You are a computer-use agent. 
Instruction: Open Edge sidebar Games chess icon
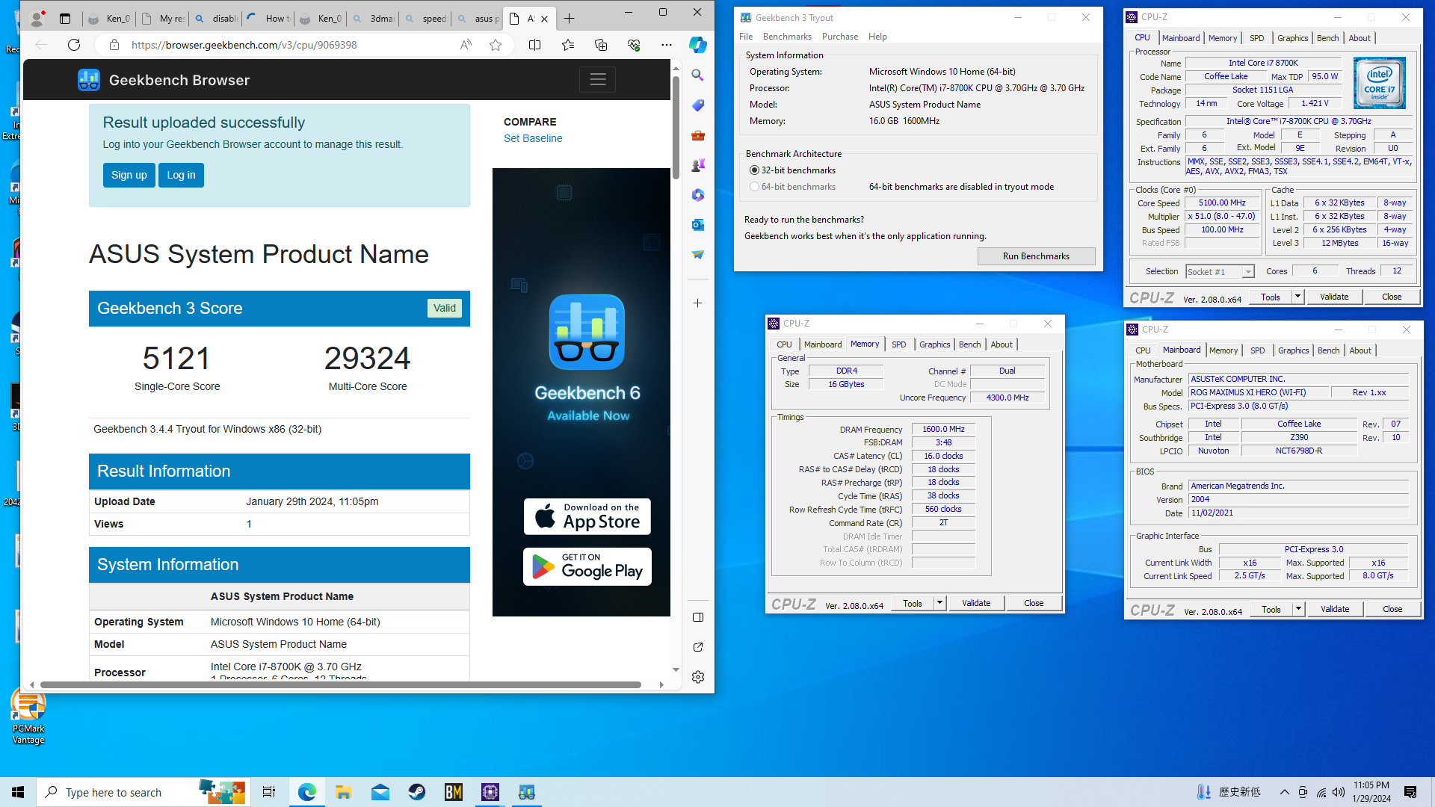(x=697, y=165)
